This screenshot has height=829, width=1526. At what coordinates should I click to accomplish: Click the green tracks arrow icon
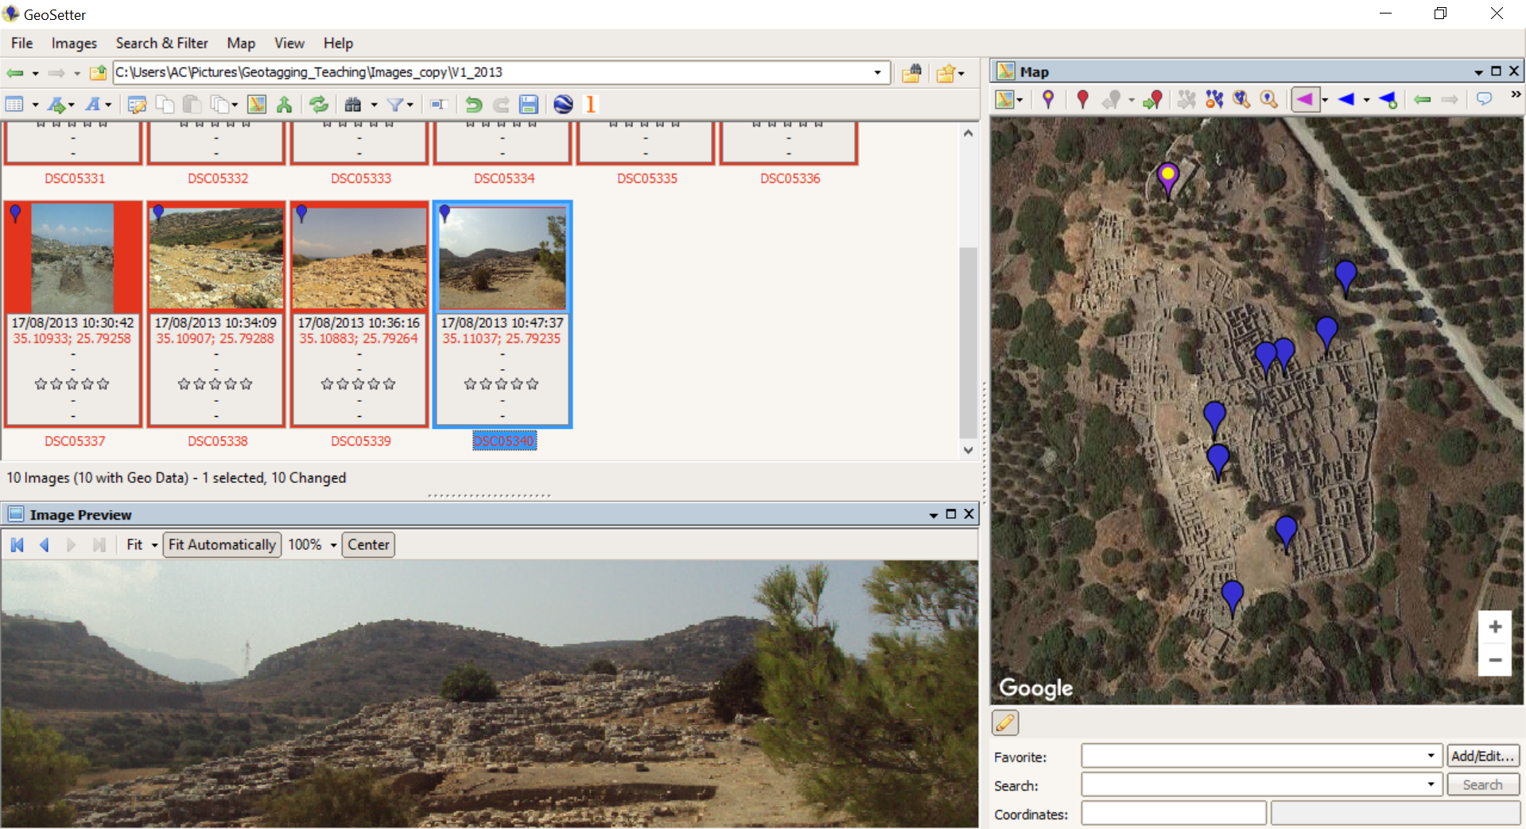(284, 104)
